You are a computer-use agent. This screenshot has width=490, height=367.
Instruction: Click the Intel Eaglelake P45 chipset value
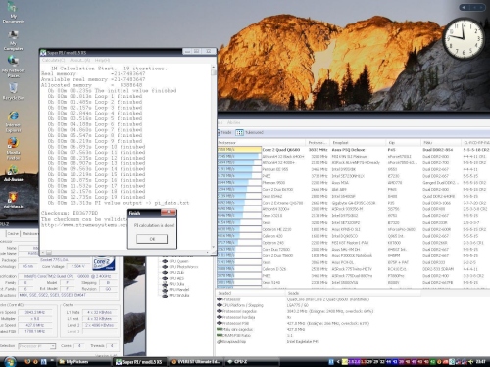click(303, 342)
